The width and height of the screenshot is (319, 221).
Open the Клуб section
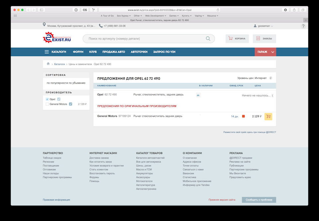point(93,52)
